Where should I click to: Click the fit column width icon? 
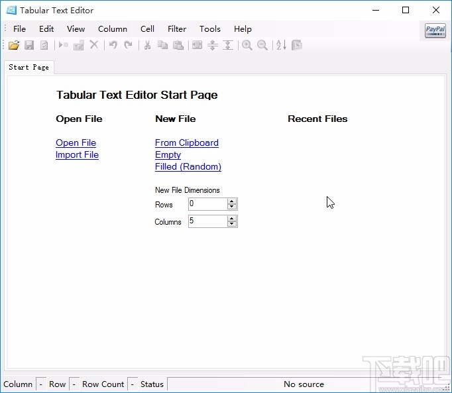(x=198, y=45)
